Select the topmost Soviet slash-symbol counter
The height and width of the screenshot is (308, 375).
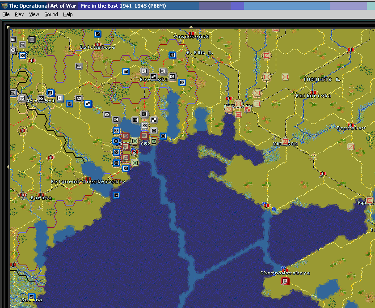266,56
